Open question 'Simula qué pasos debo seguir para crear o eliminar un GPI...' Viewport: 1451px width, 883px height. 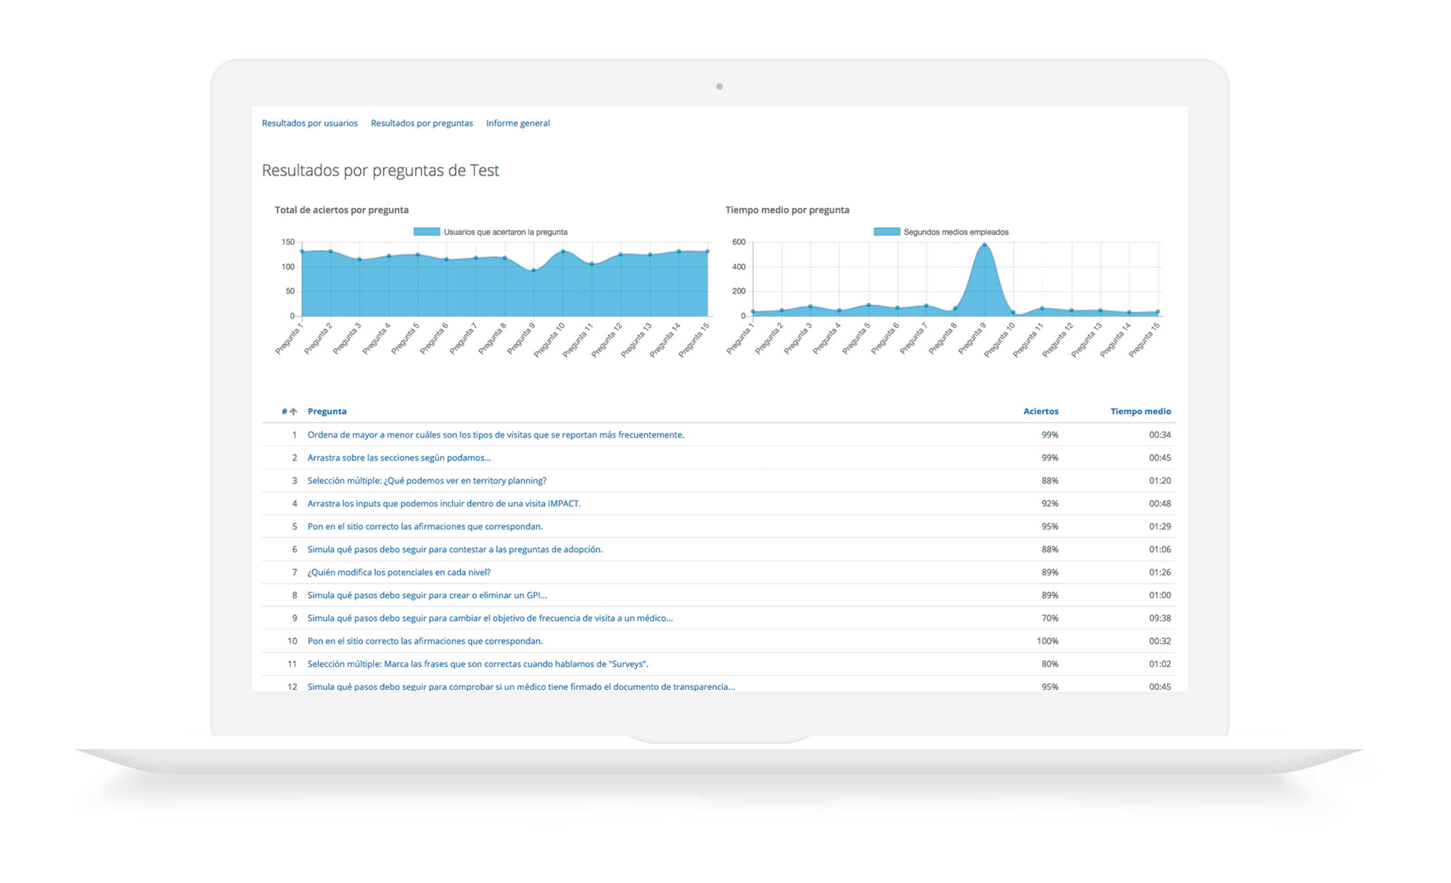click(x=427, y=596)
